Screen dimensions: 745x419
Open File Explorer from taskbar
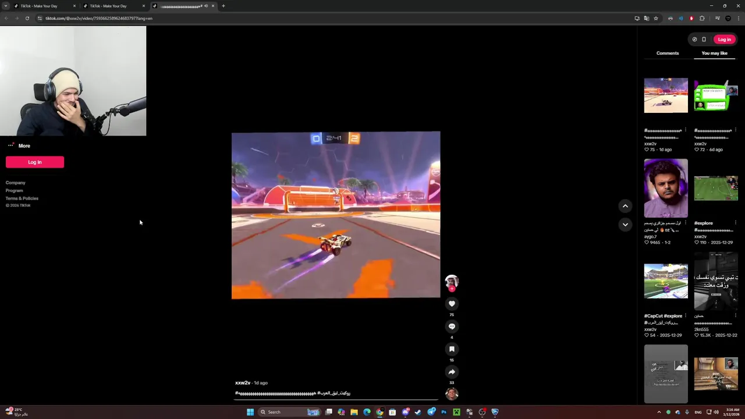click(x=354, y=412)
